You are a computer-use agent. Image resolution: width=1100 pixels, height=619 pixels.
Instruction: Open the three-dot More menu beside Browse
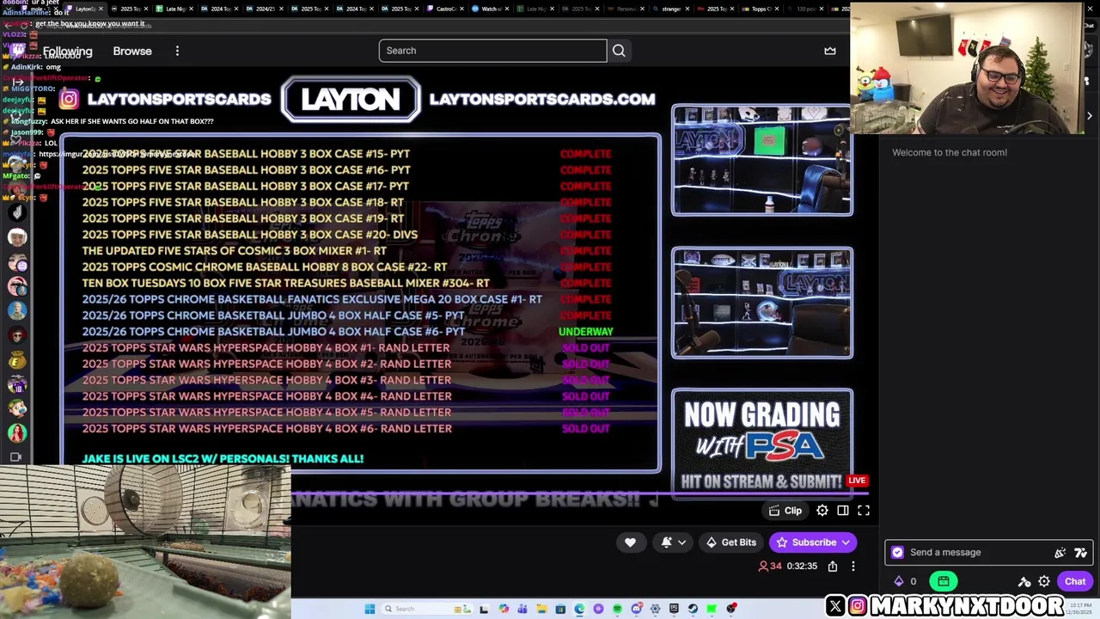click(x=177, y=51)
